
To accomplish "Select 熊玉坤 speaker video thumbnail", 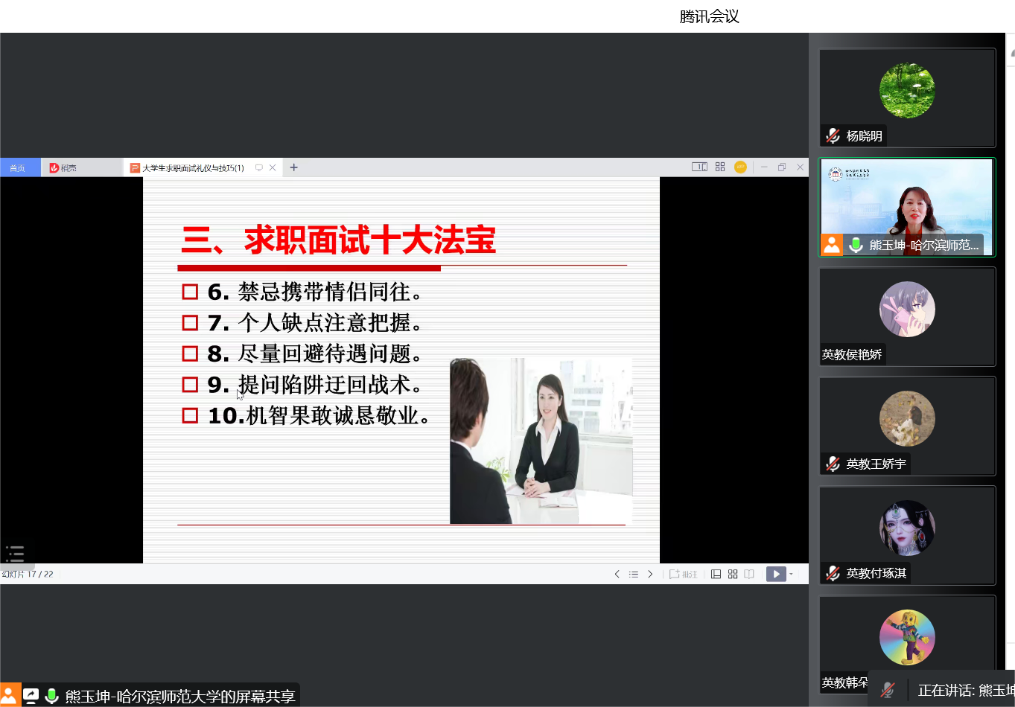I will [906, 205].
